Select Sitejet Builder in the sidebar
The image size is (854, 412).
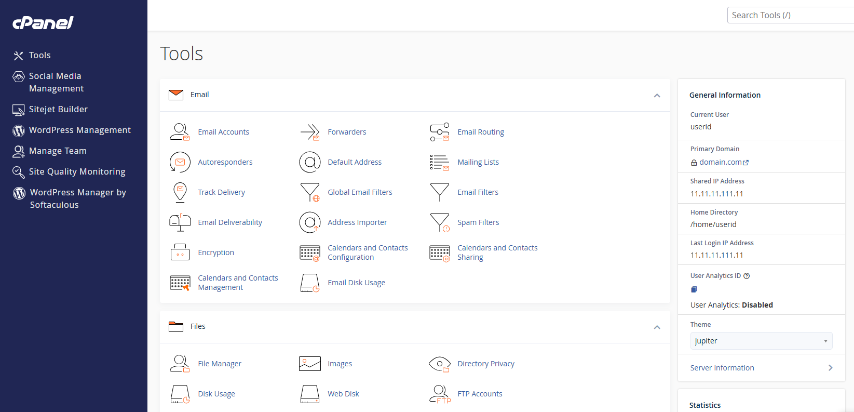pyautogui.click(x=58, y=109)
